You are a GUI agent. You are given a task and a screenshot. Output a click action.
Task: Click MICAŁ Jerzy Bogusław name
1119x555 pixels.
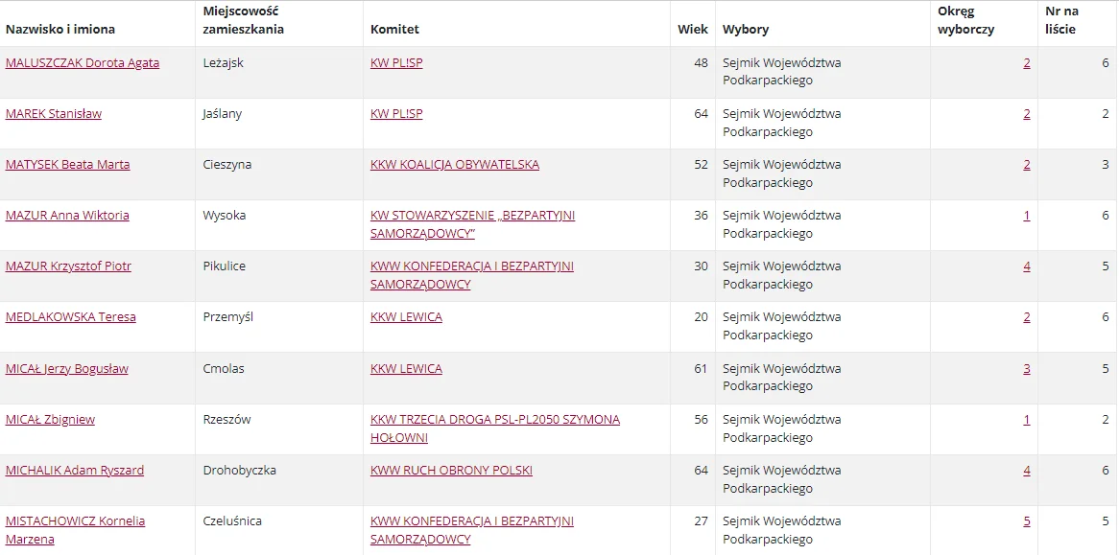67,368
